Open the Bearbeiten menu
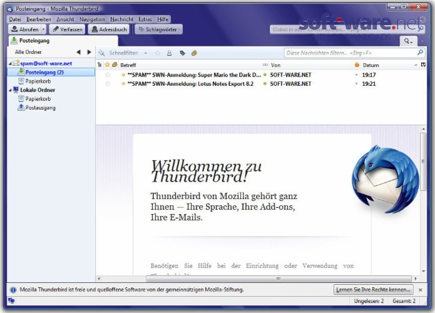This screenshot has width=435, height=313. click(39, 19)
